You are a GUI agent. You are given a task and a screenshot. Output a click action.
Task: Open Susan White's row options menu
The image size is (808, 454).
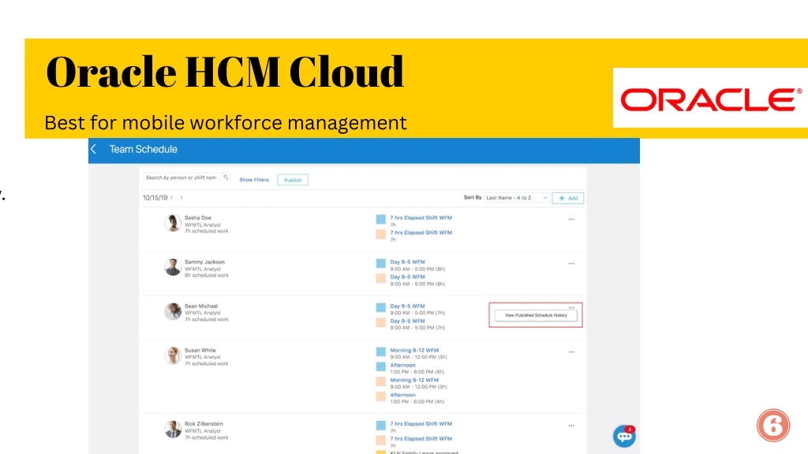point(571,352)
